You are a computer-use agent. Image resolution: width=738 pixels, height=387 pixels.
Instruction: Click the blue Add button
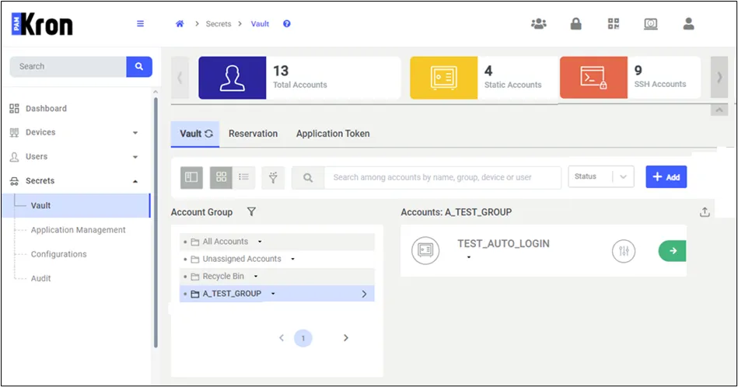tap(666, 177)
